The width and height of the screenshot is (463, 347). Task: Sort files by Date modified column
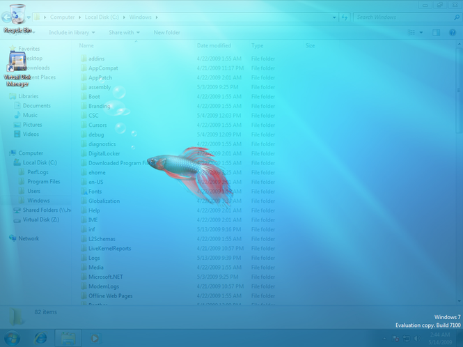click(214, 45)
